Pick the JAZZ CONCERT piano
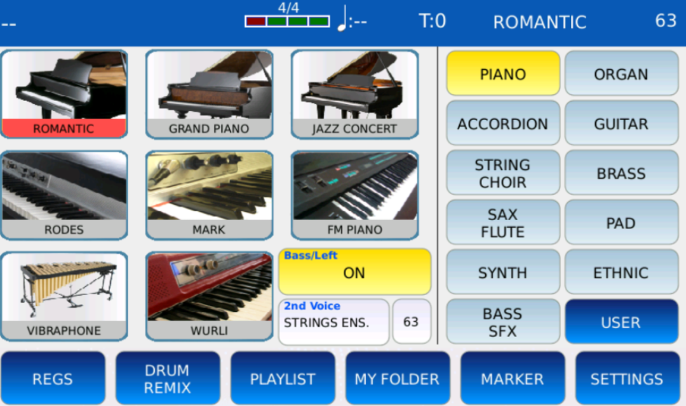686x406 pixels. [x=354, y=94]
